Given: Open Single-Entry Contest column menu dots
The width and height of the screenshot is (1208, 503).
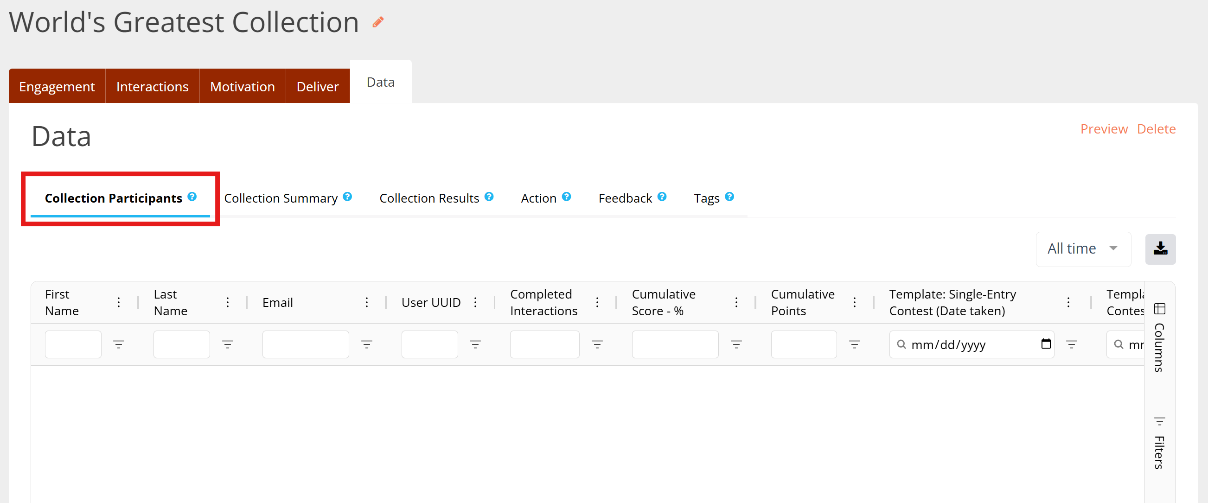Looking at the screenshot, I should [1068, 302].
